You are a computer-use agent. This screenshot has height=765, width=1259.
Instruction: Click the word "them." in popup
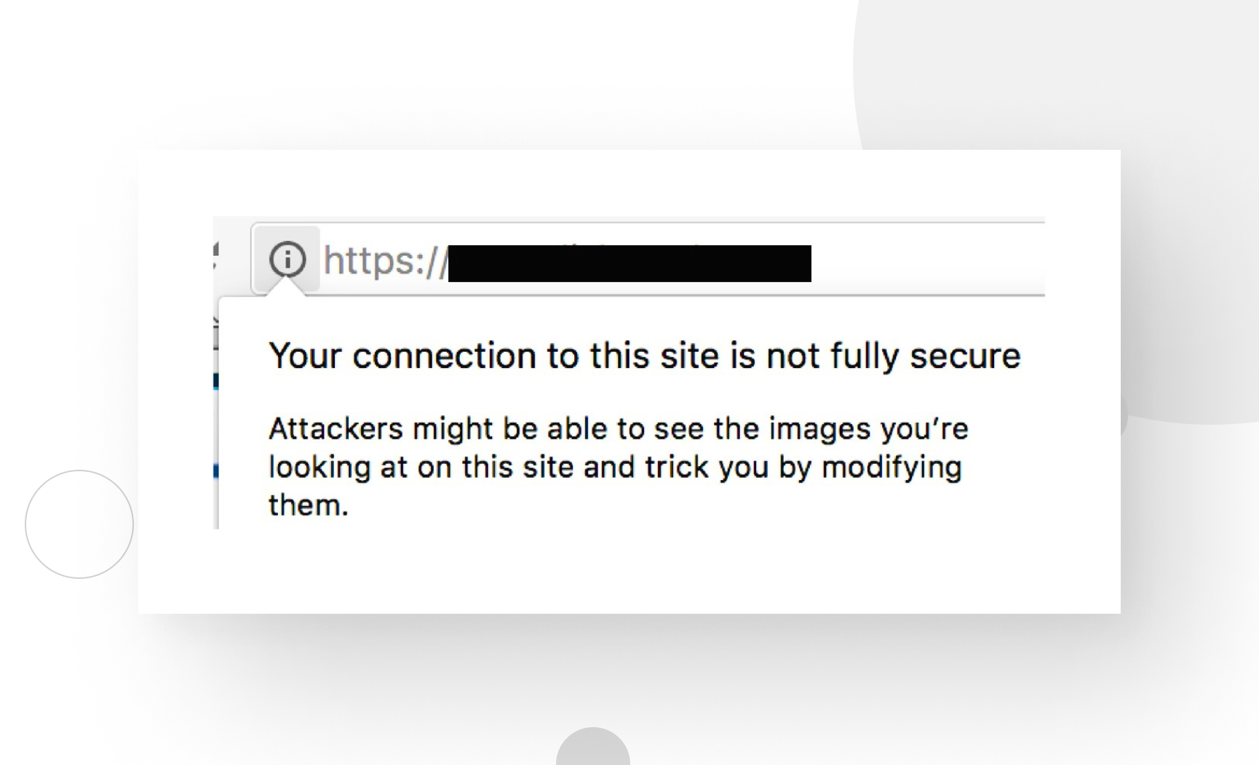tap(308, 505)
